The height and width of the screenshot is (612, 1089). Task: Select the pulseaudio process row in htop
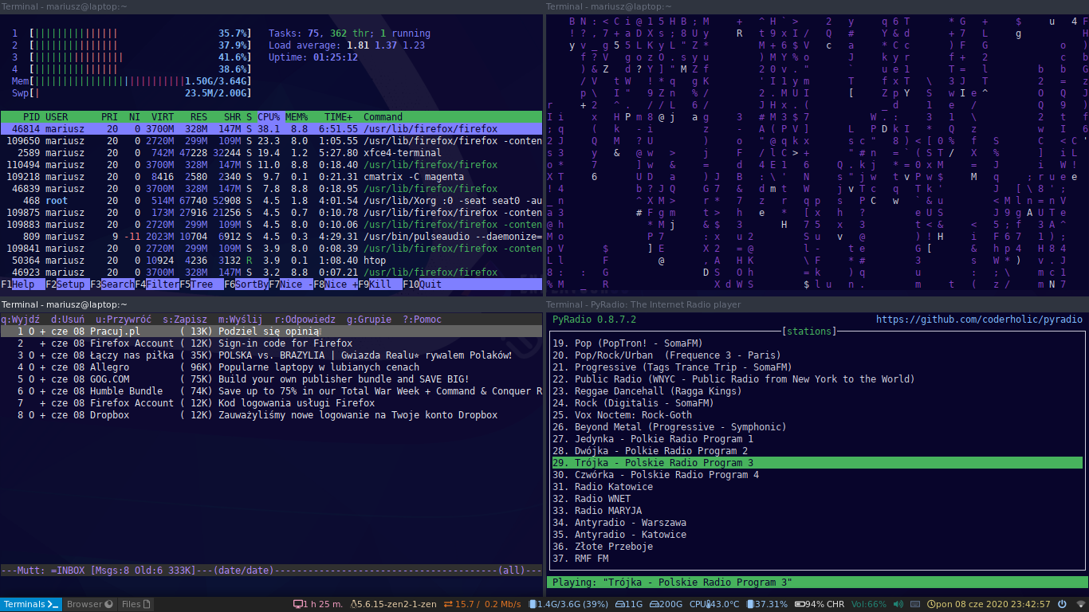pos(271,237)
